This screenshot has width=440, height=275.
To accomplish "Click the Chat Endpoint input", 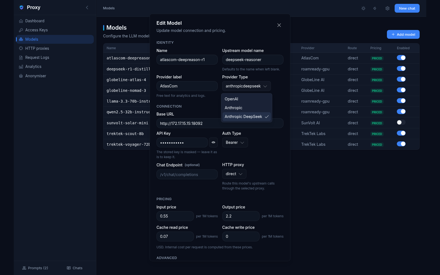I will tap(187, 174).
